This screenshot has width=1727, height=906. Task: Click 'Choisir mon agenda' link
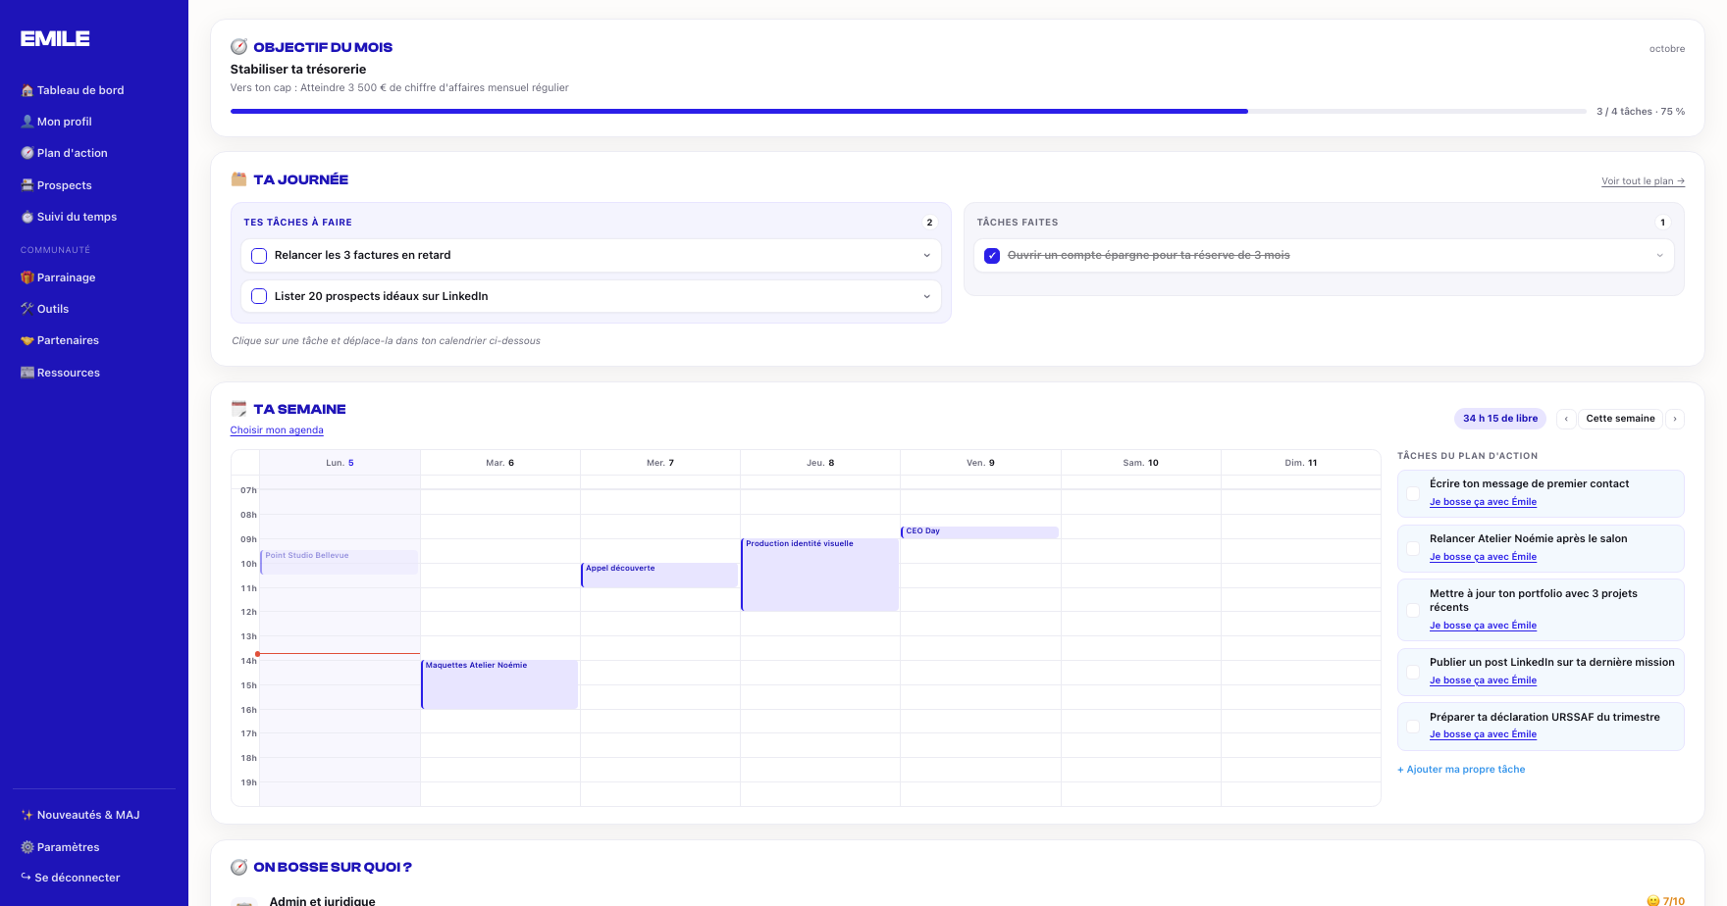point(277,430)
